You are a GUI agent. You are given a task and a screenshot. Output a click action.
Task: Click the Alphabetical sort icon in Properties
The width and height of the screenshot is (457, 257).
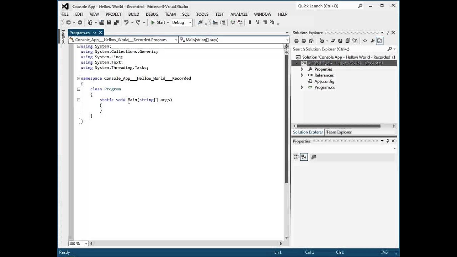click(x=304, y=157)
